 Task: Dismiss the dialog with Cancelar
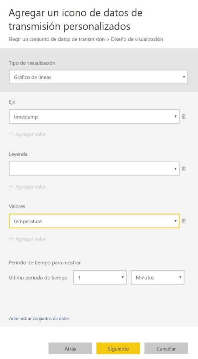[166, 349]
